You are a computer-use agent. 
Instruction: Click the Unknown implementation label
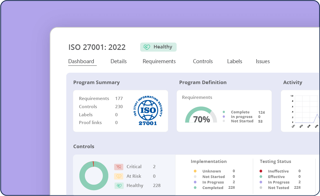(212, 171)
